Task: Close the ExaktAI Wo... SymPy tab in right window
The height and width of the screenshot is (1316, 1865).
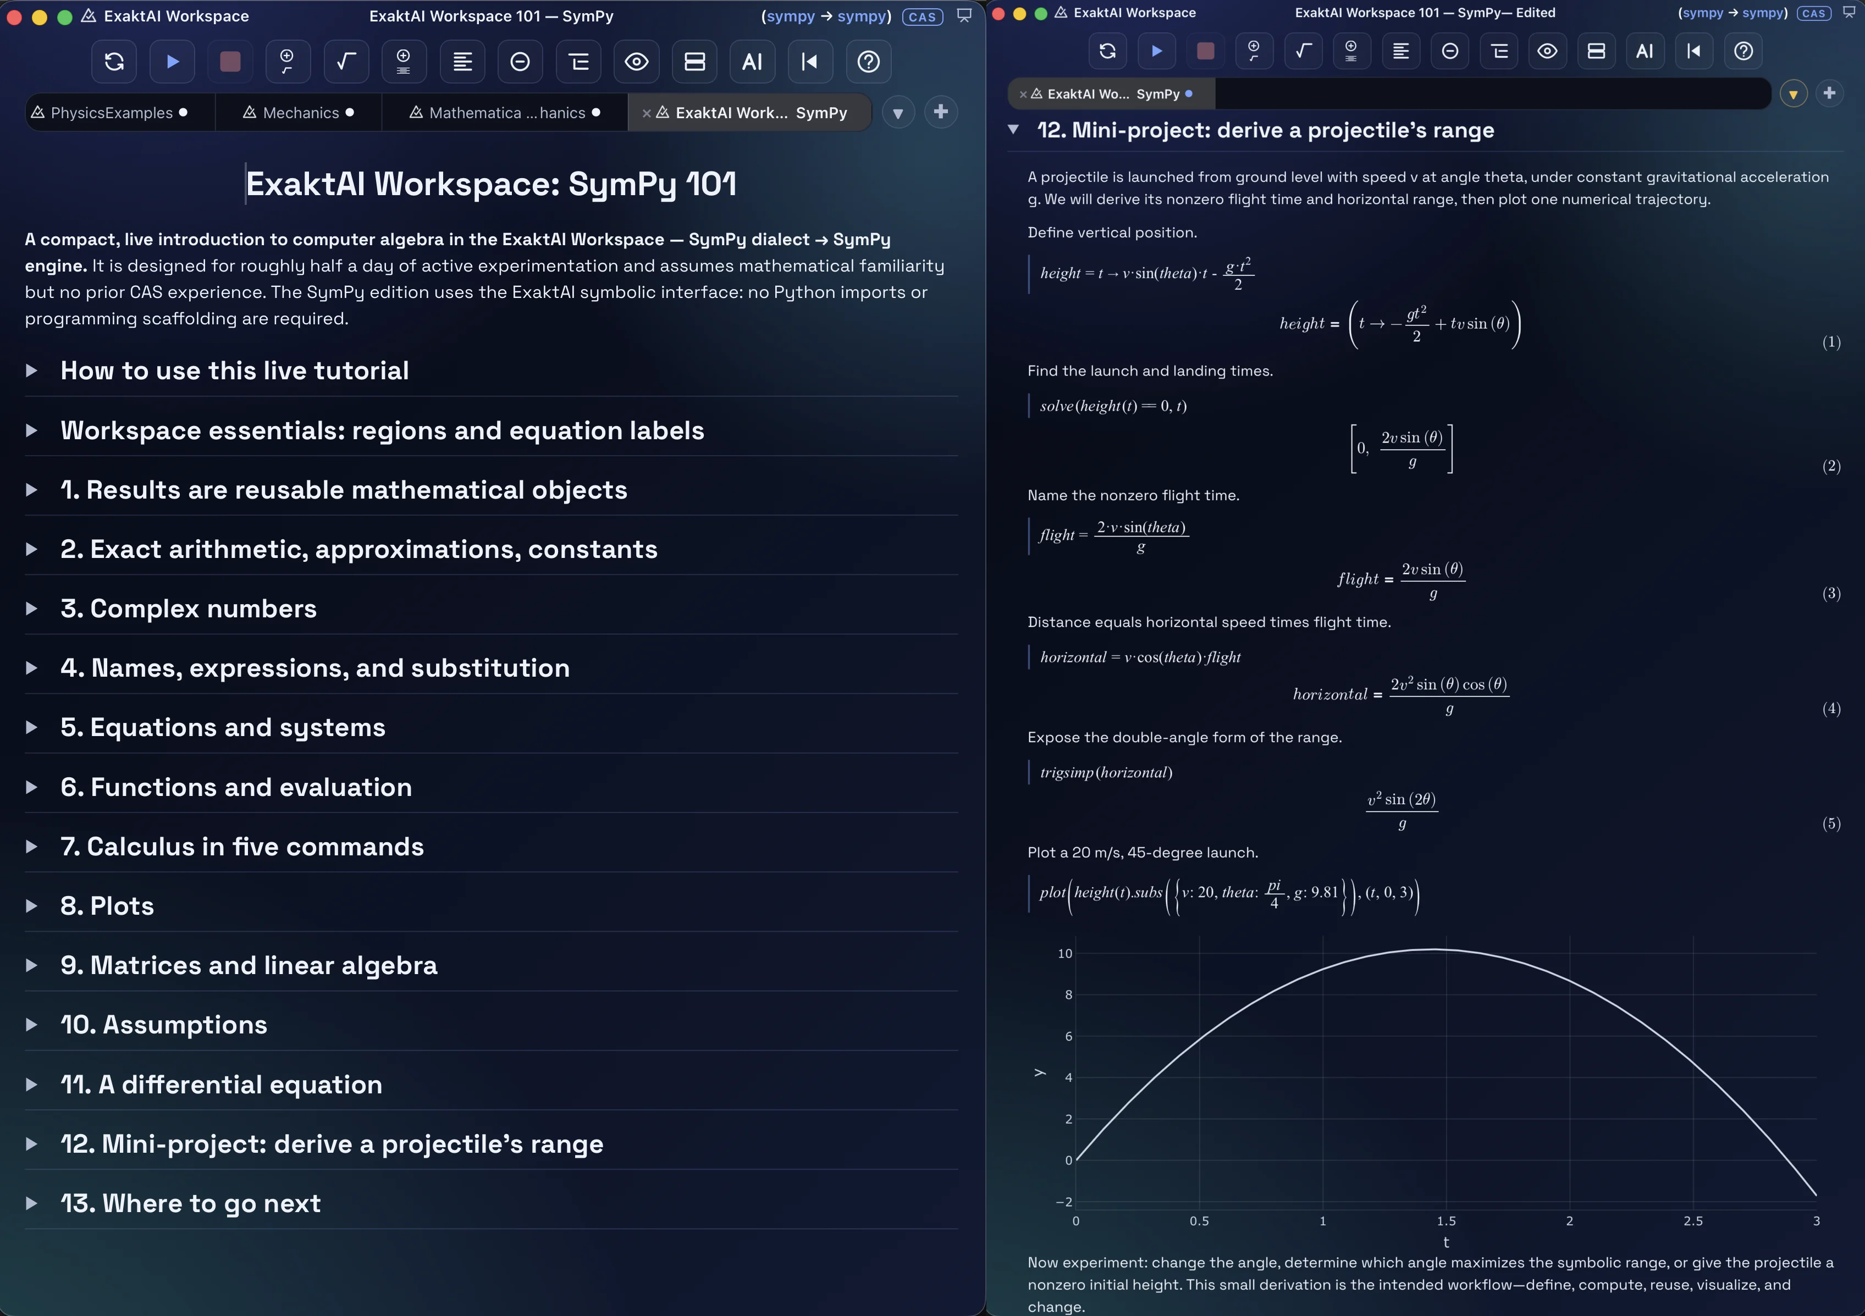Action: [1023, 94]
